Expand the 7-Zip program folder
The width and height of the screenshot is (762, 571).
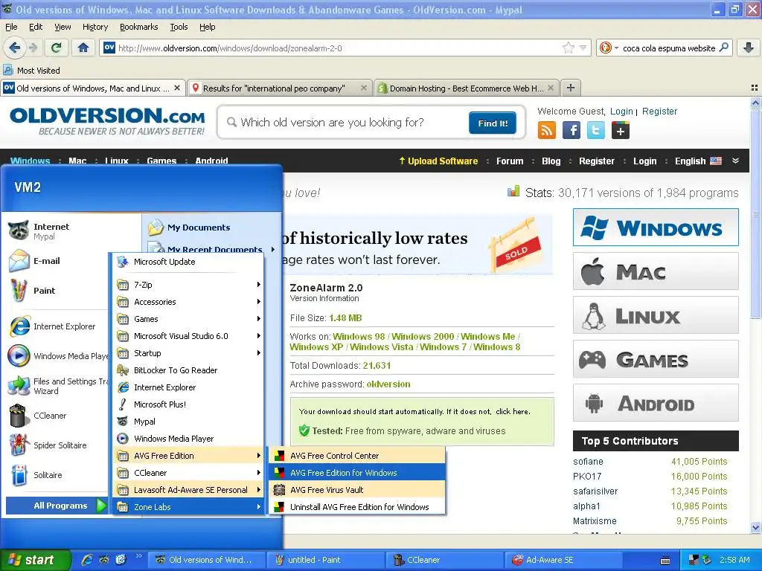(x=188, y=285)
